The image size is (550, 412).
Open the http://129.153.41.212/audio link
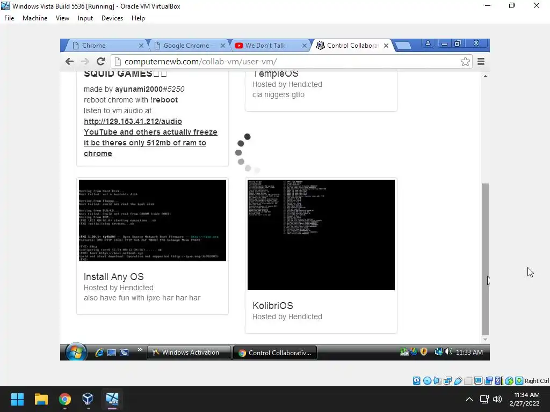[x=133, y=121]
